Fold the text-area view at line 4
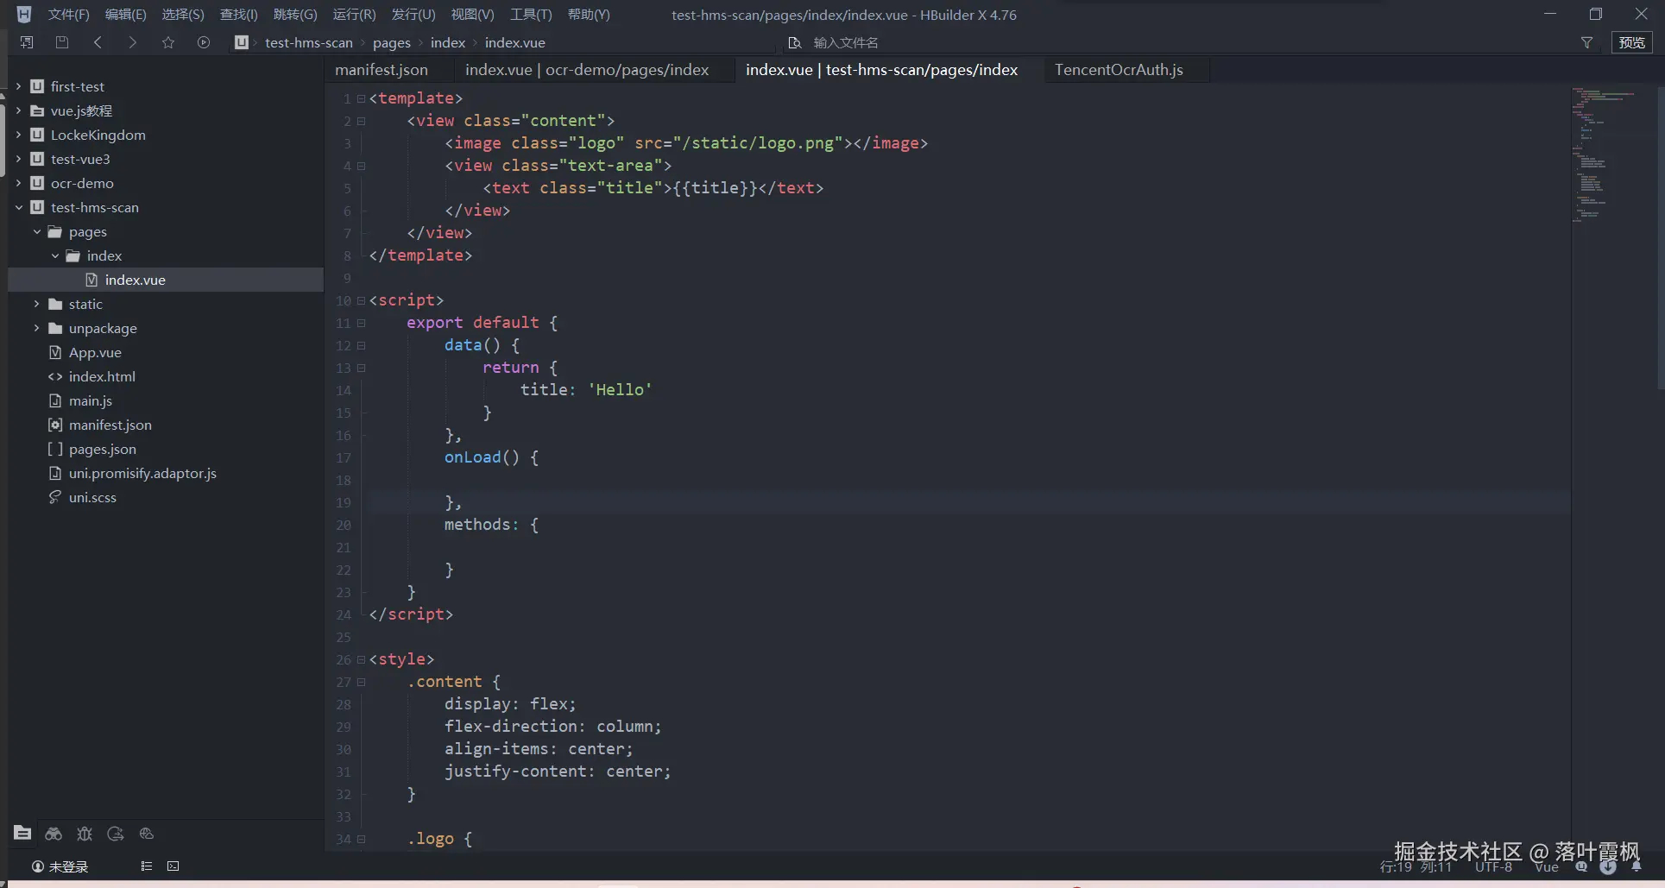1665x888 pixels. [x=361, y=166]
